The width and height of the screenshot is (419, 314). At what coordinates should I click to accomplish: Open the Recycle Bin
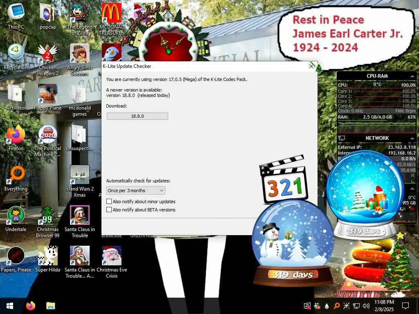tap(16, 57)
